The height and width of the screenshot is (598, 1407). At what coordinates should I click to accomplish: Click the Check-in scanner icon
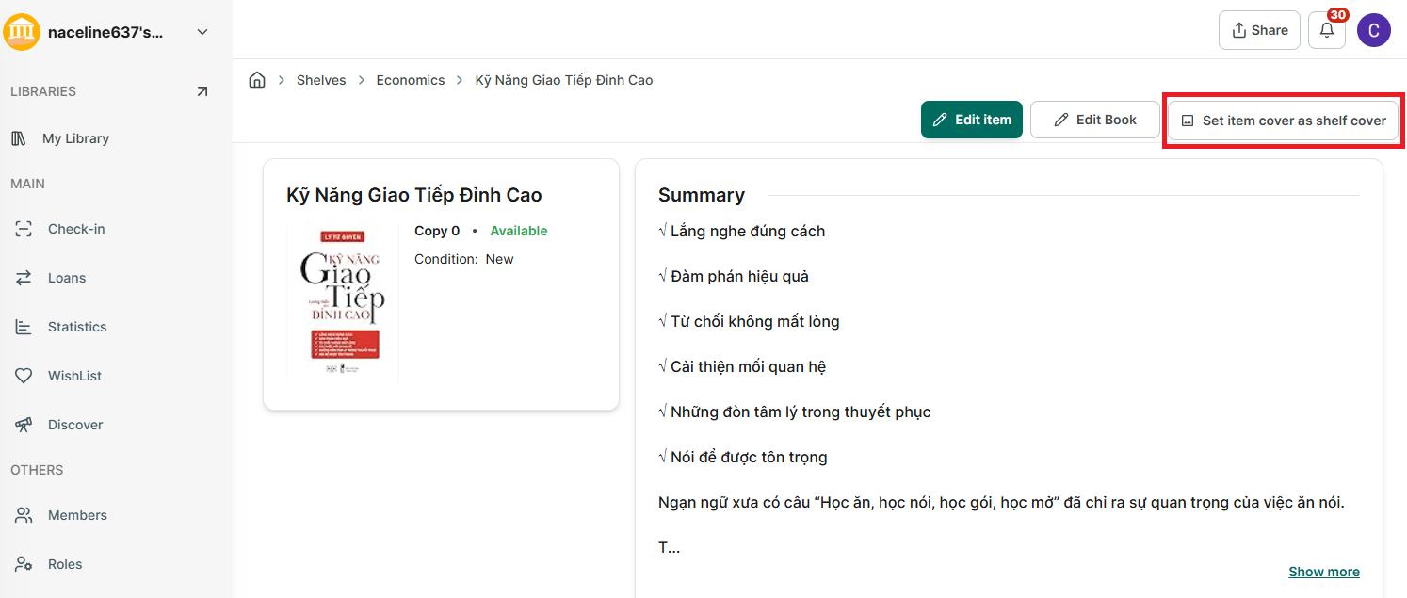(x=24, y=229)
